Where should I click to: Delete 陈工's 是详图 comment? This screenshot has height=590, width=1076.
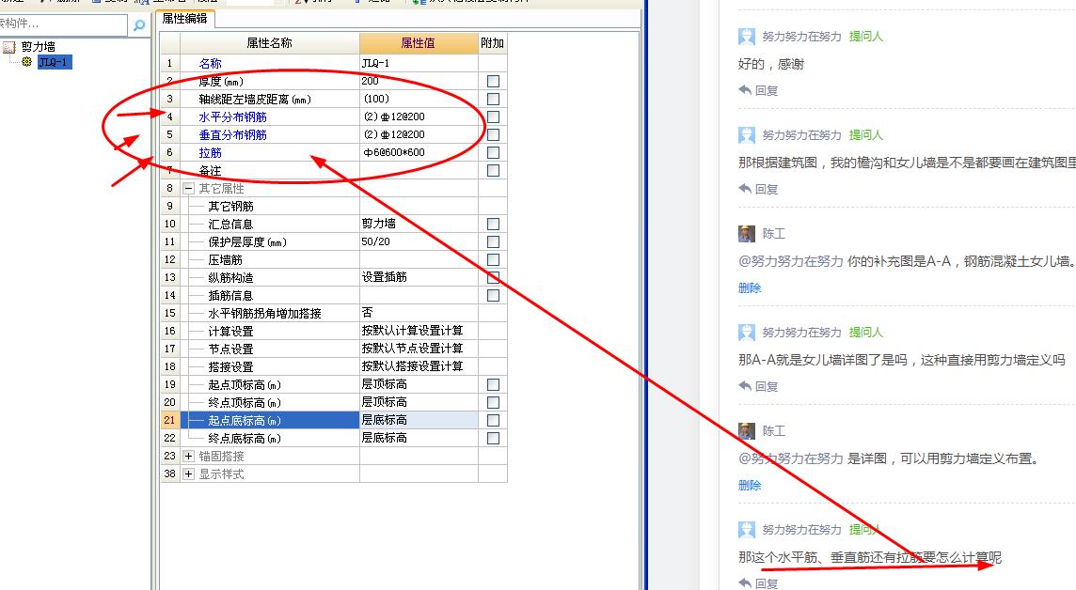tap(750, 485)
